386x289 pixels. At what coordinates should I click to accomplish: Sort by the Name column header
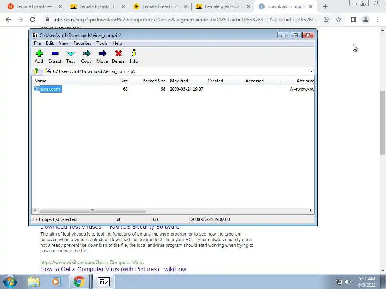(62, 81)
